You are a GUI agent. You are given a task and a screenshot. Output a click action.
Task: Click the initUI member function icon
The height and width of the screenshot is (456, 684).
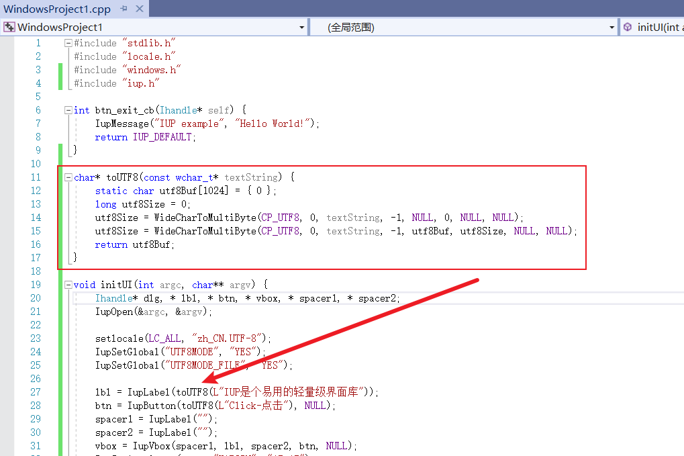(x=628, y=27)
